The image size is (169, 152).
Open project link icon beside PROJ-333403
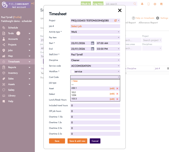[x=115, y=21]
